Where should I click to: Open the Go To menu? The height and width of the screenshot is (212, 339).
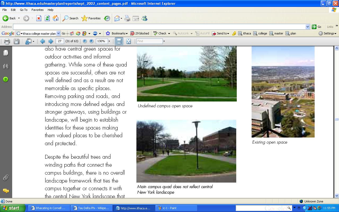coord(24,10)
